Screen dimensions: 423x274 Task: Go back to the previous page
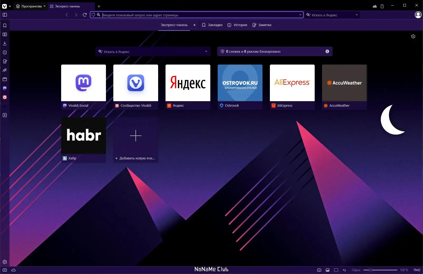(67, 15)
